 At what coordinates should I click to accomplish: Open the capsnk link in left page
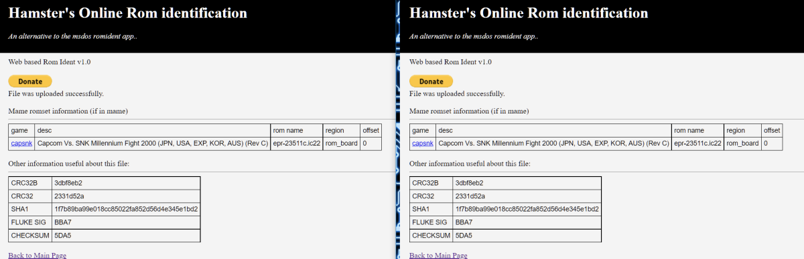click(x=21, y=144)
